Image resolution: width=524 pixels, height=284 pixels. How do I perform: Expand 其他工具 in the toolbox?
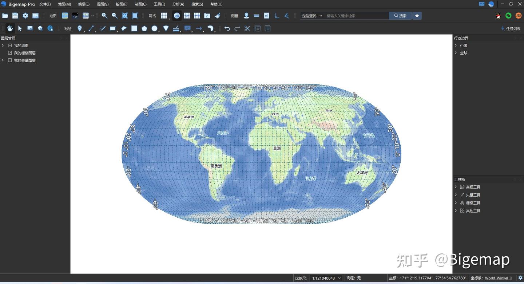pos(456,211)
